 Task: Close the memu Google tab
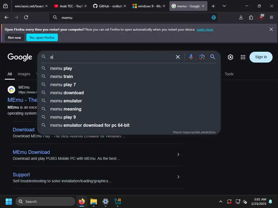(x=203, y=6)
